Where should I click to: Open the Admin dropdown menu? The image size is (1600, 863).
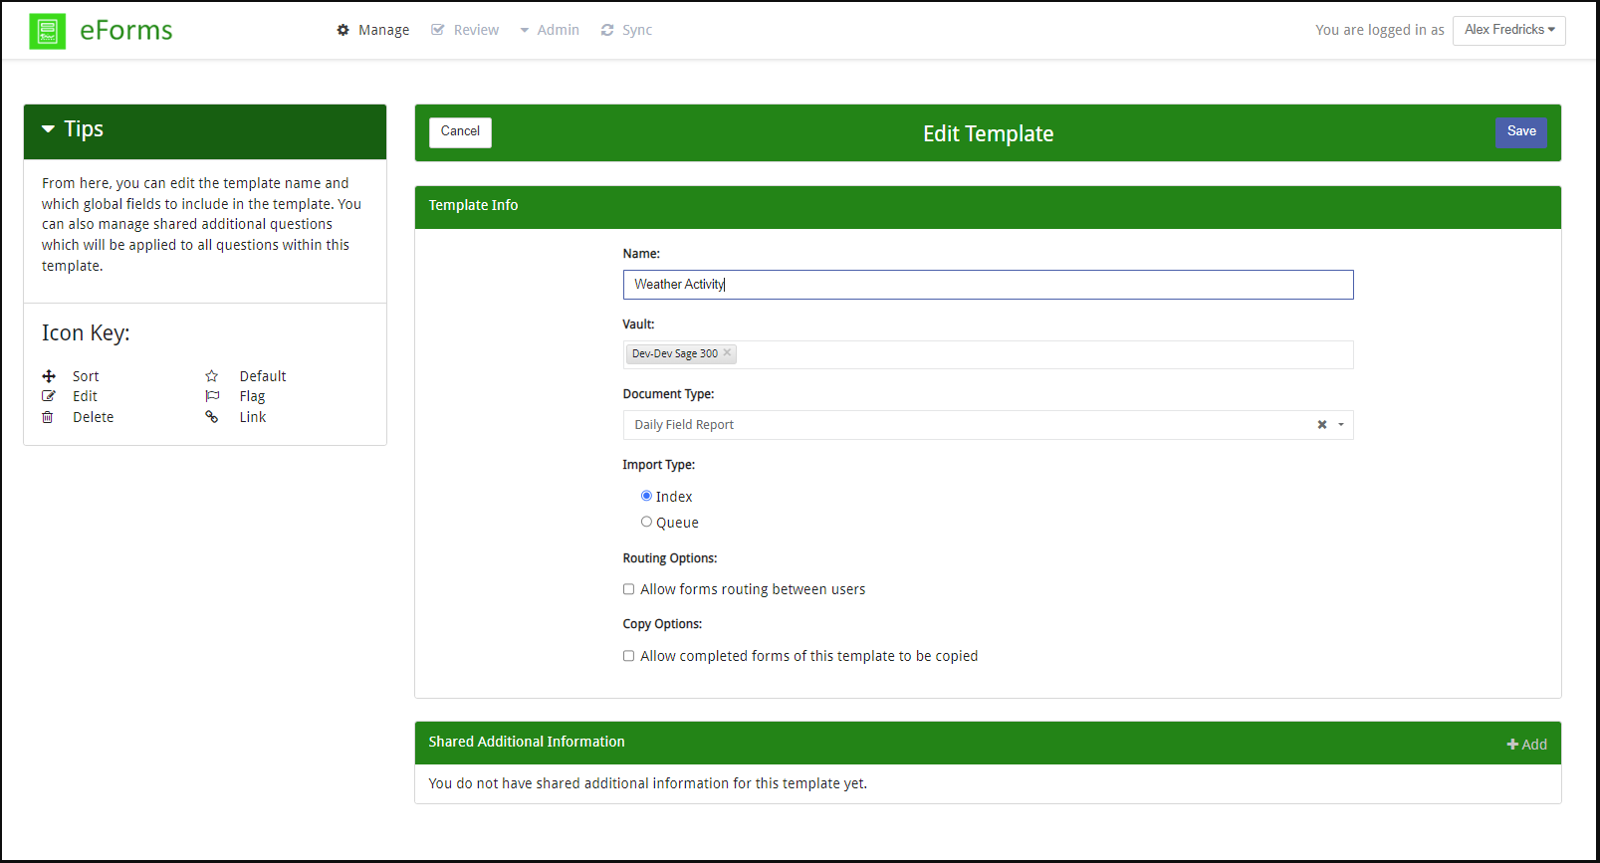coord(550,30)
